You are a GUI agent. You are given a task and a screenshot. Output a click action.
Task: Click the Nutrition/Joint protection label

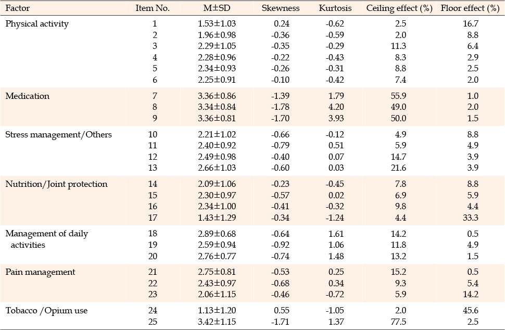click(56, 184)
